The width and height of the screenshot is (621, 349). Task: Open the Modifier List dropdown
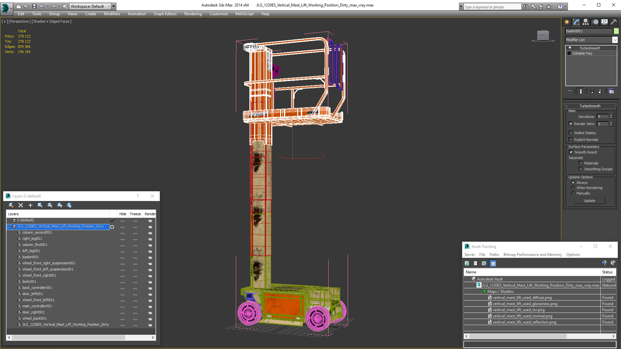(x=615, y=40)
